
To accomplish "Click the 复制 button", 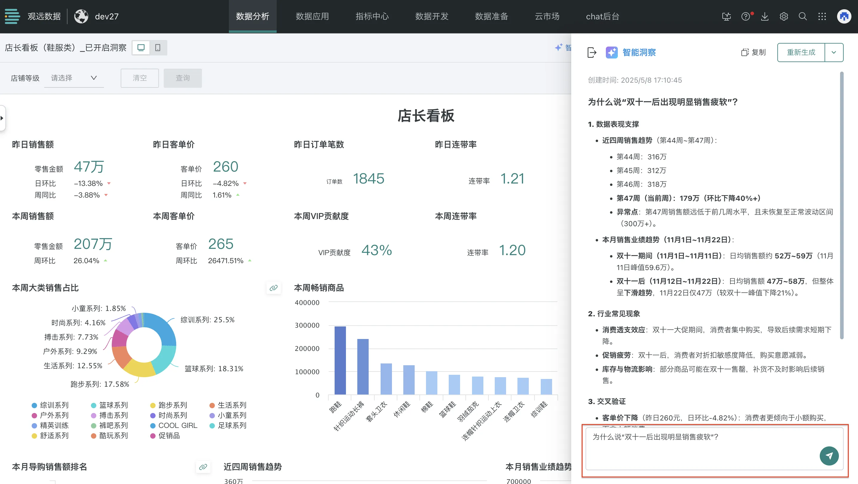I will (x=753, y=53).
